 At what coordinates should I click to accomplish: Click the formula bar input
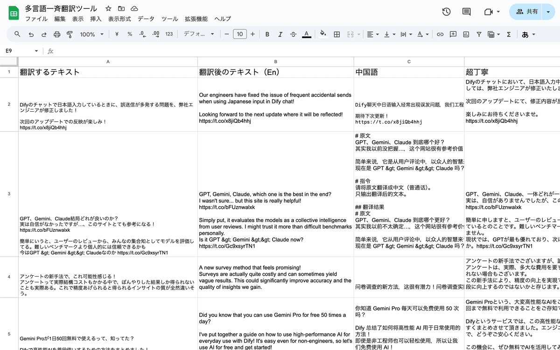pos(308,51)
